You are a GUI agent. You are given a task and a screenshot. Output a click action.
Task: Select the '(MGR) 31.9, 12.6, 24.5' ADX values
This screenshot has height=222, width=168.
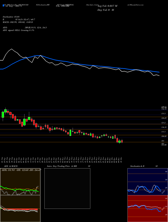pyautogui.click(x=36, y=28)
